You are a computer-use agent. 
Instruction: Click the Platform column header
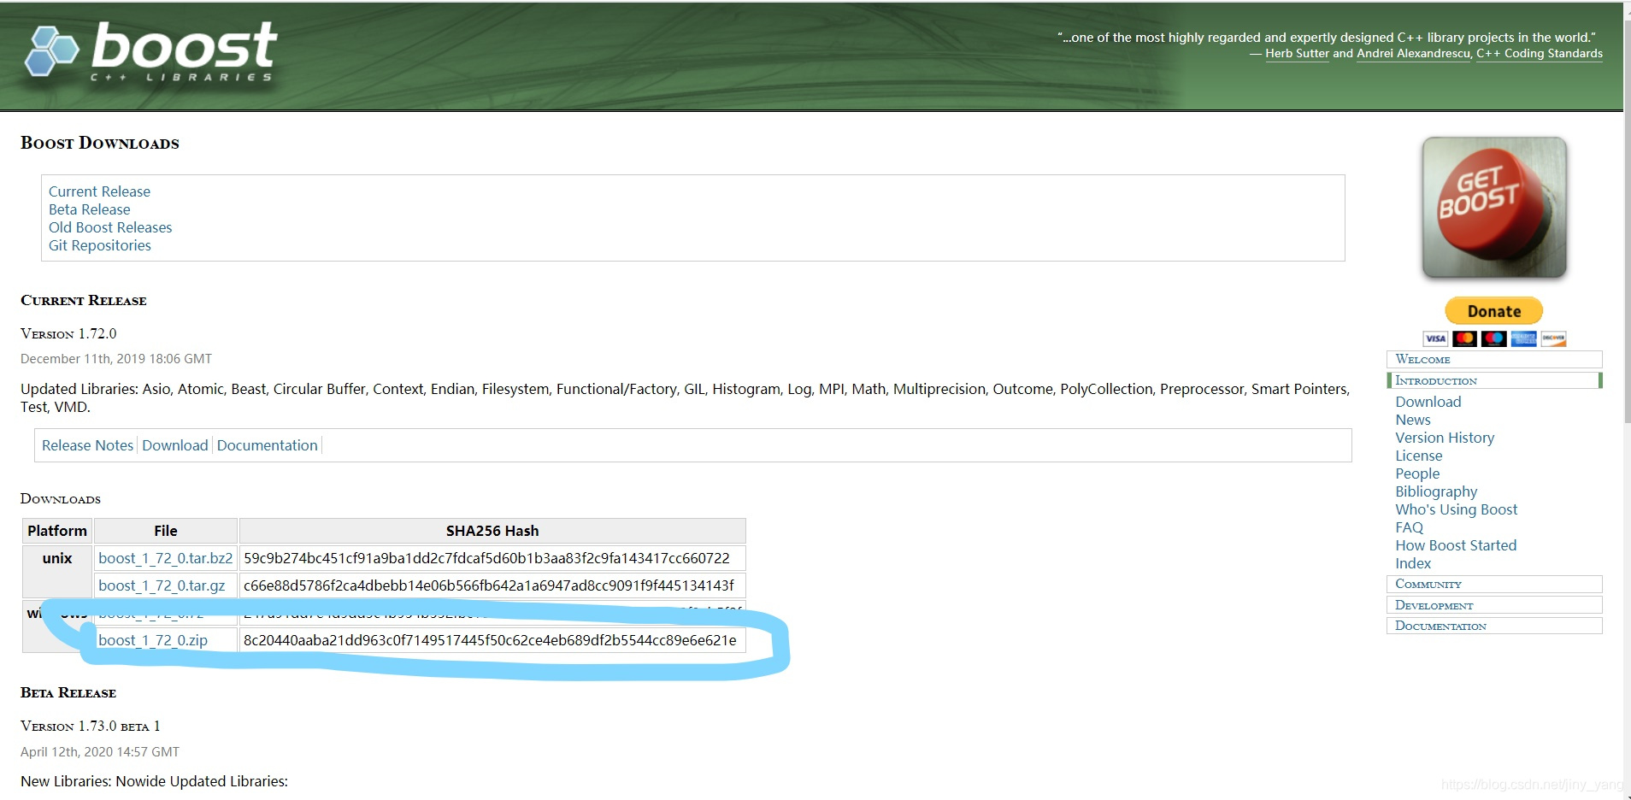[57, 531]
